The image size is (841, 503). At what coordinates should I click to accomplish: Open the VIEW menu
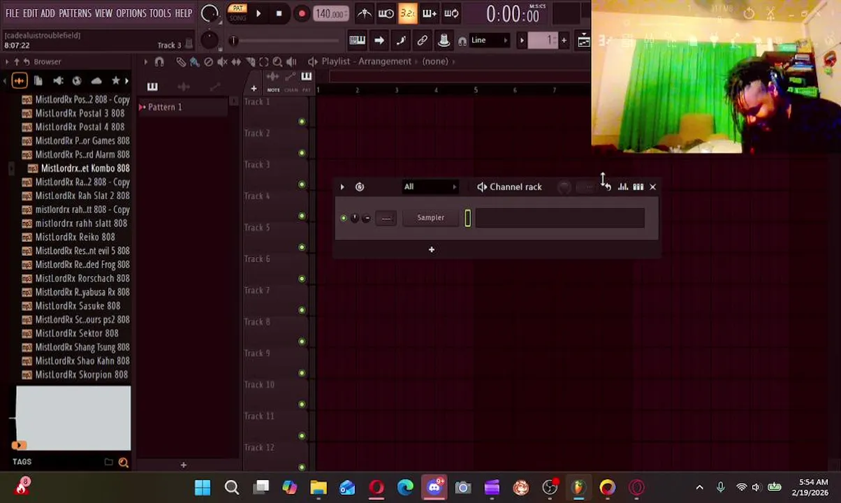coord(103,13)
